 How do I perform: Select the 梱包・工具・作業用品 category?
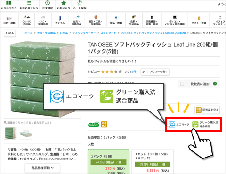pos(96,20)
